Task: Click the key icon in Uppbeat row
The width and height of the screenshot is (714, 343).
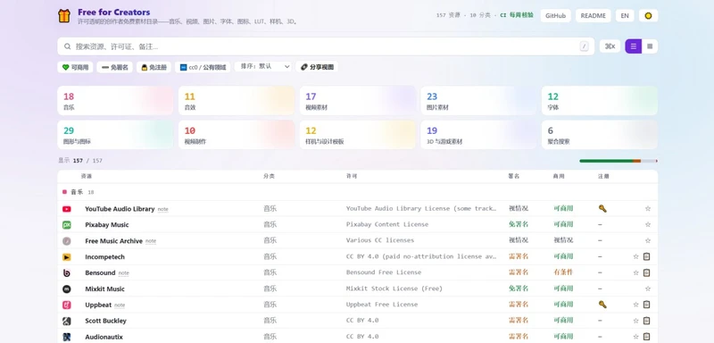Action: coord(602,305)
